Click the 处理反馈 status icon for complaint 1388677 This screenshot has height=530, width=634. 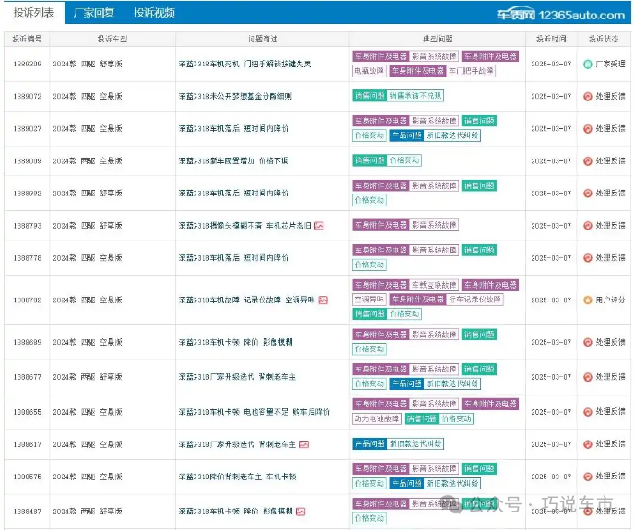pyautogui.click(x=588, y=377)
